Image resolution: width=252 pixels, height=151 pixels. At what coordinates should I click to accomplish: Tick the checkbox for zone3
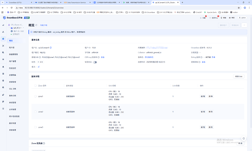click(35, 127)
